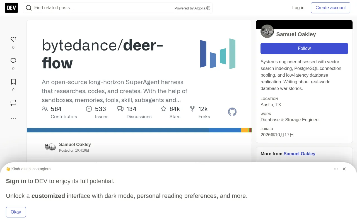Image resolution: width=357 pixels, height=223 pixels.
Task: Jump to comments via speech bubble icon
Action: coord(13,60)
